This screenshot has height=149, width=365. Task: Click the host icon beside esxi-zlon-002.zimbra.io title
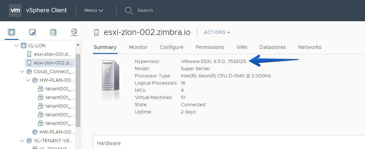click(96, 32)
